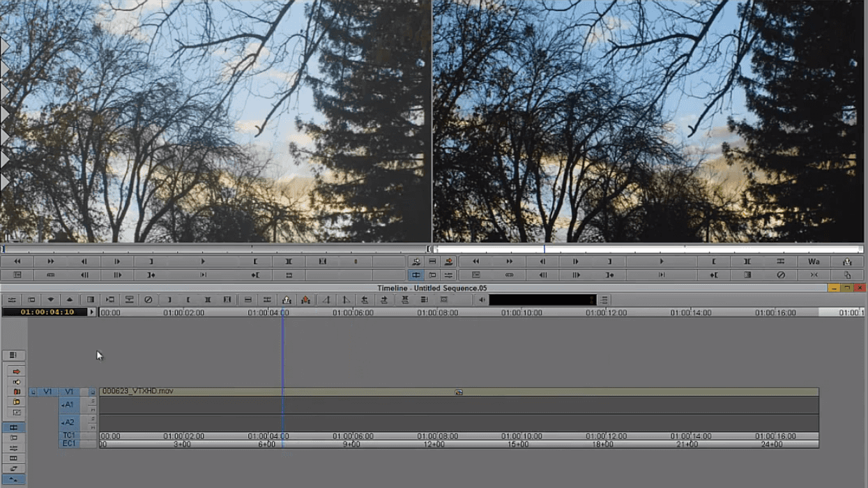
Task: Mark Clip in record monitor
Action: (x=747, y=261)
